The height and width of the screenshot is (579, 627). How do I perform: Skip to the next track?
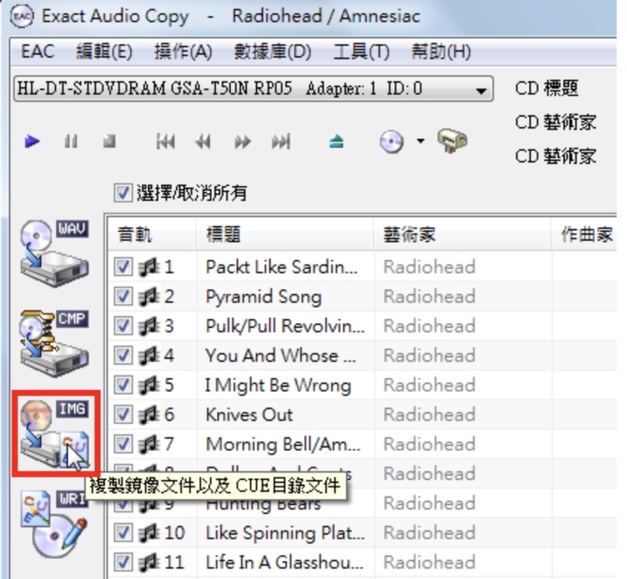click(281, 141)
